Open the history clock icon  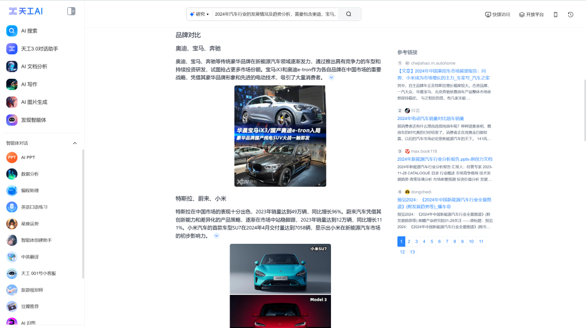(570, 15)
